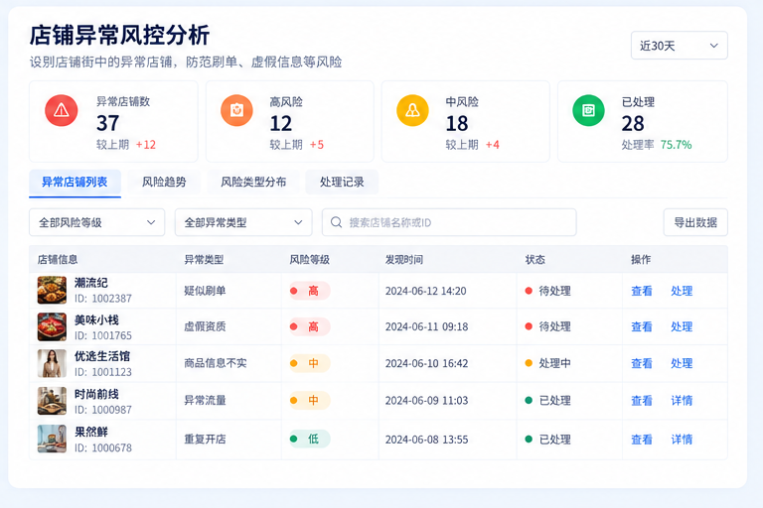
Task: Click 处理 for 潮流纪 row
Action: click(x=682, y=291)
